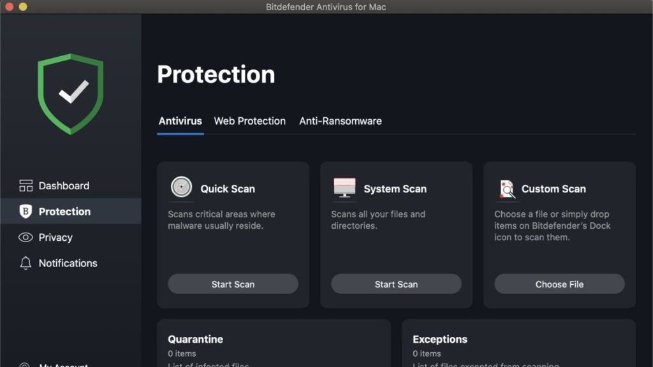653x367 pixels.
Task: Start the System Scan
Action: tap(396, 284)
